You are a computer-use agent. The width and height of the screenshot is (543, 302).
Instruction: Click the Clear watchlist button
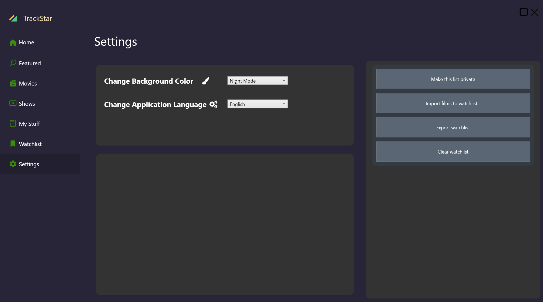click(453, 152)
